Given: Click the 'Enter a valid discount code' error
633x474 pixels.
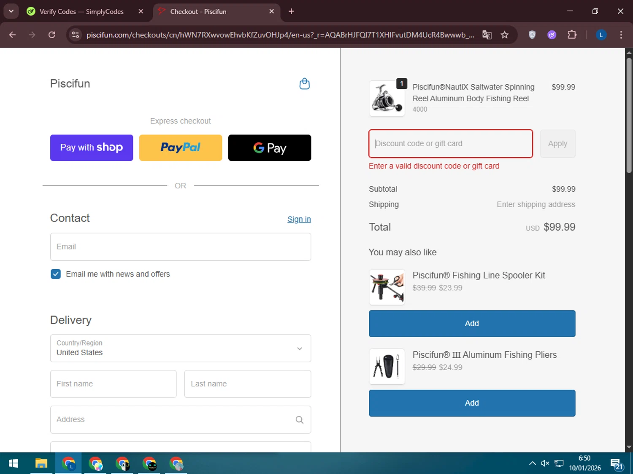Looking at the screenshot, I should coord(434,166).
